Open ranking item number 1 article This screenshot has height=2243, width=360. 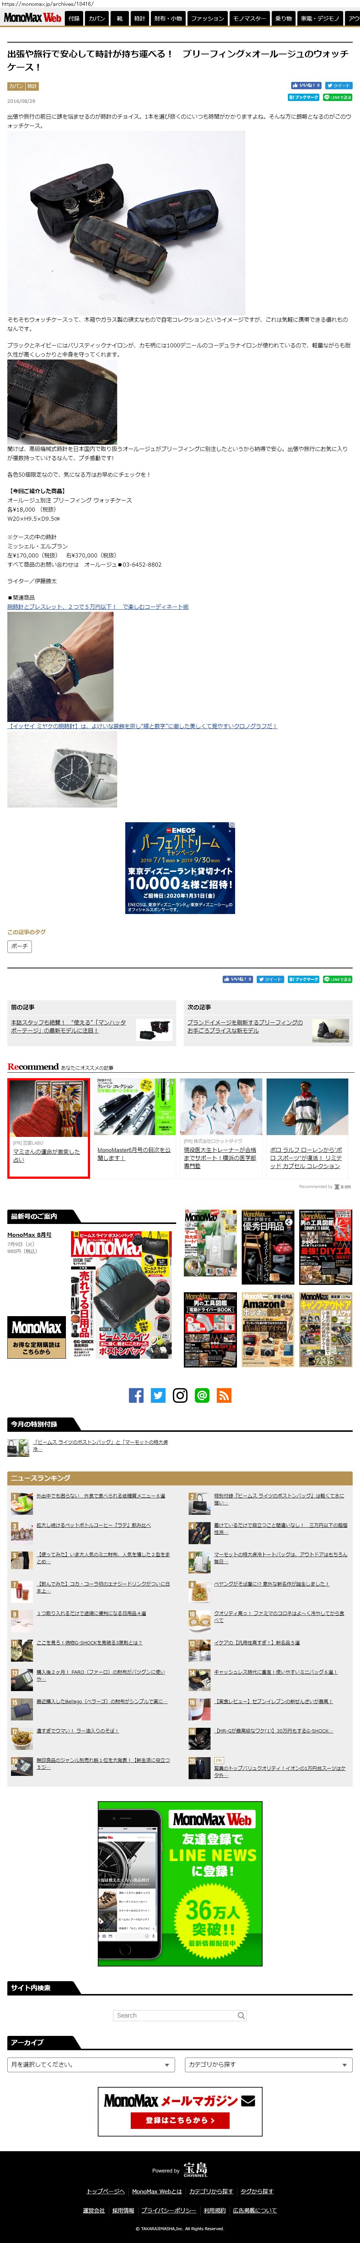click(101, 1496)
